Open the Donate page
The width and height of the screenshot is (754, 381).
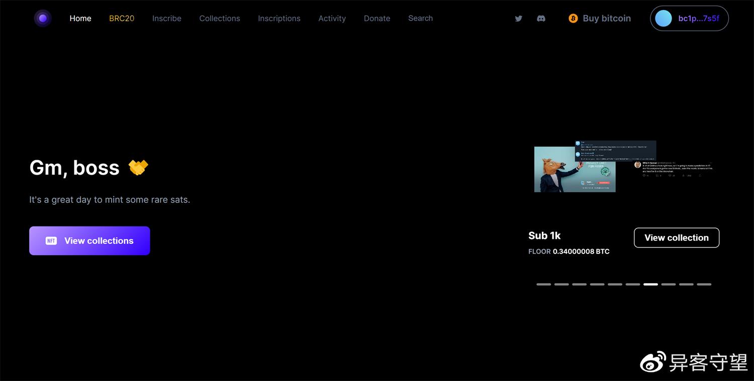377,19
